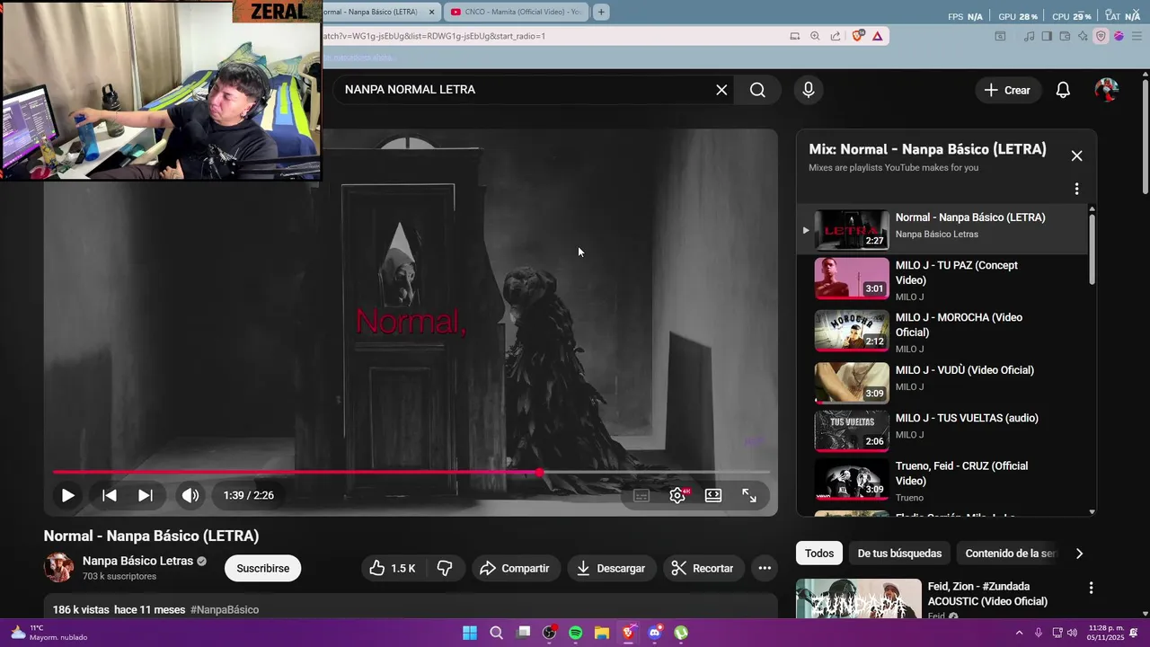
Task: Show more filter chips with arrow
Action: 1079,554
